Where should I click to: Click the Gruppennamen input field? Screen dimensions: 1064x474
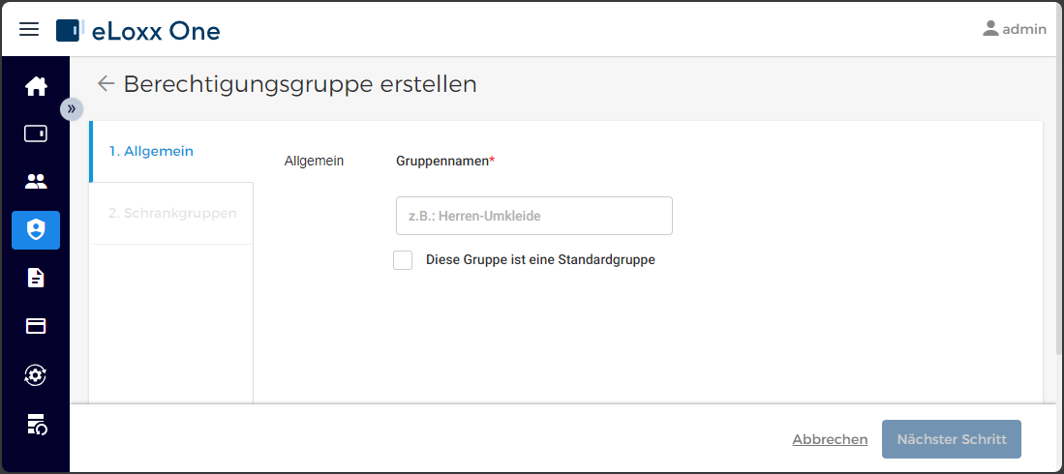coord(534,216)
